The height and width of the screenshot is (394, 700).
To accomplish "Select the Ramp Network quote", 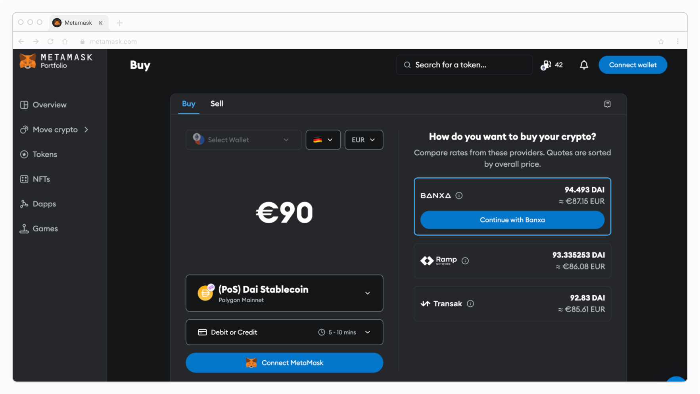I will pos(512,261).
